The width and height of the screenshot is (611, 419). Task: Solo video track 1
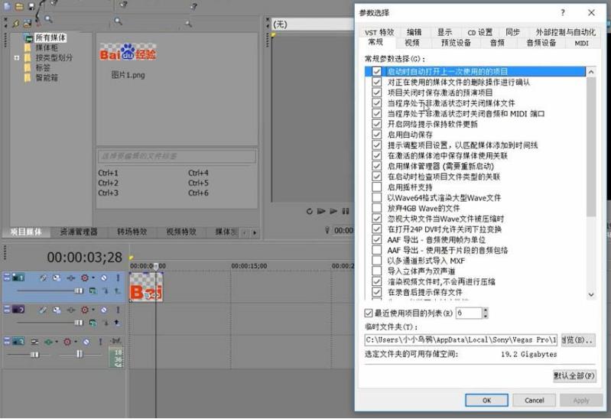(118, 278)
